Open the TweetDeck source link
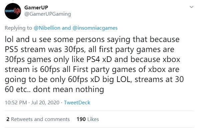Viewport: 198px width, 128px height. tap(77, 103)
